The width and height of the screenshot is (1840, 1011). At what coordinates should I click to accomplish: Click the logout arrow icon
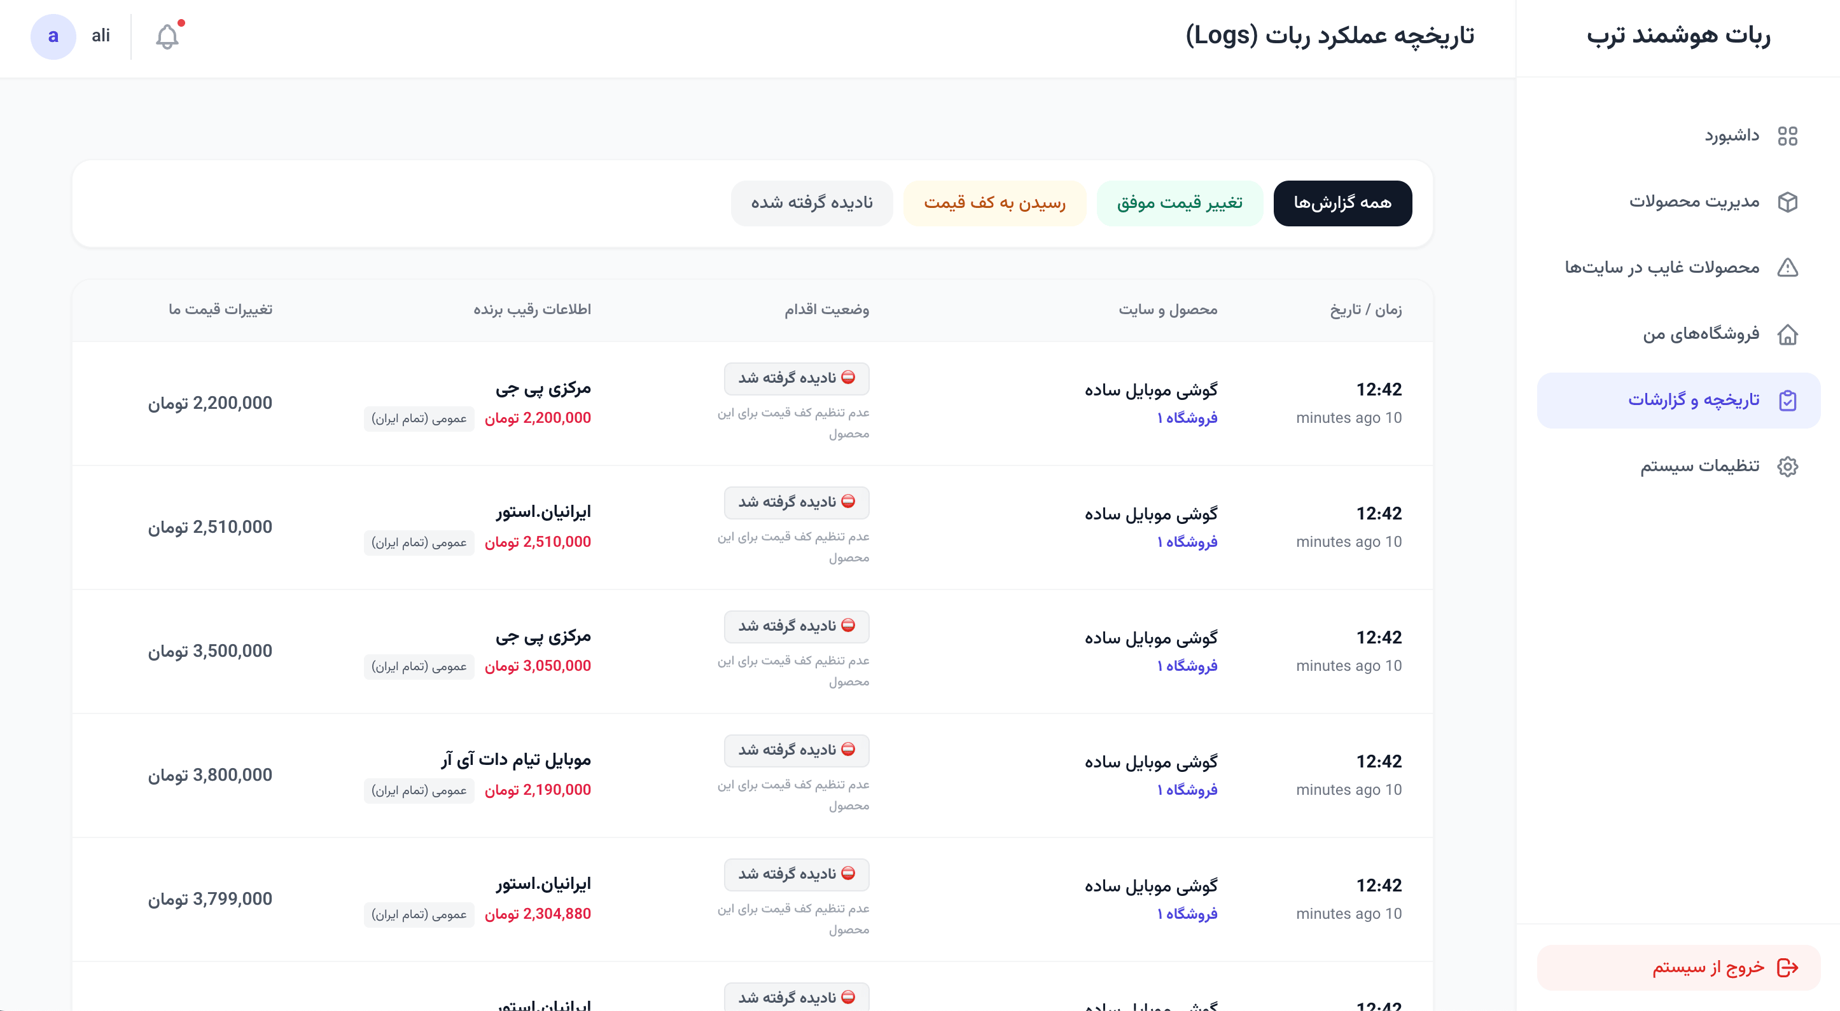tap(1787, 968)
